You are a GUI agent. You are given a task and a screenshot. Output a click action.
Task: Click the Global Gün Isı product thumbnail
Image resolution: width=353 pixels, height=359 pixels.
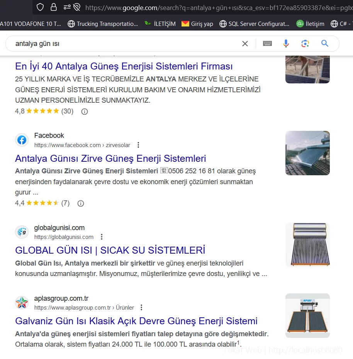coord(307,245)
